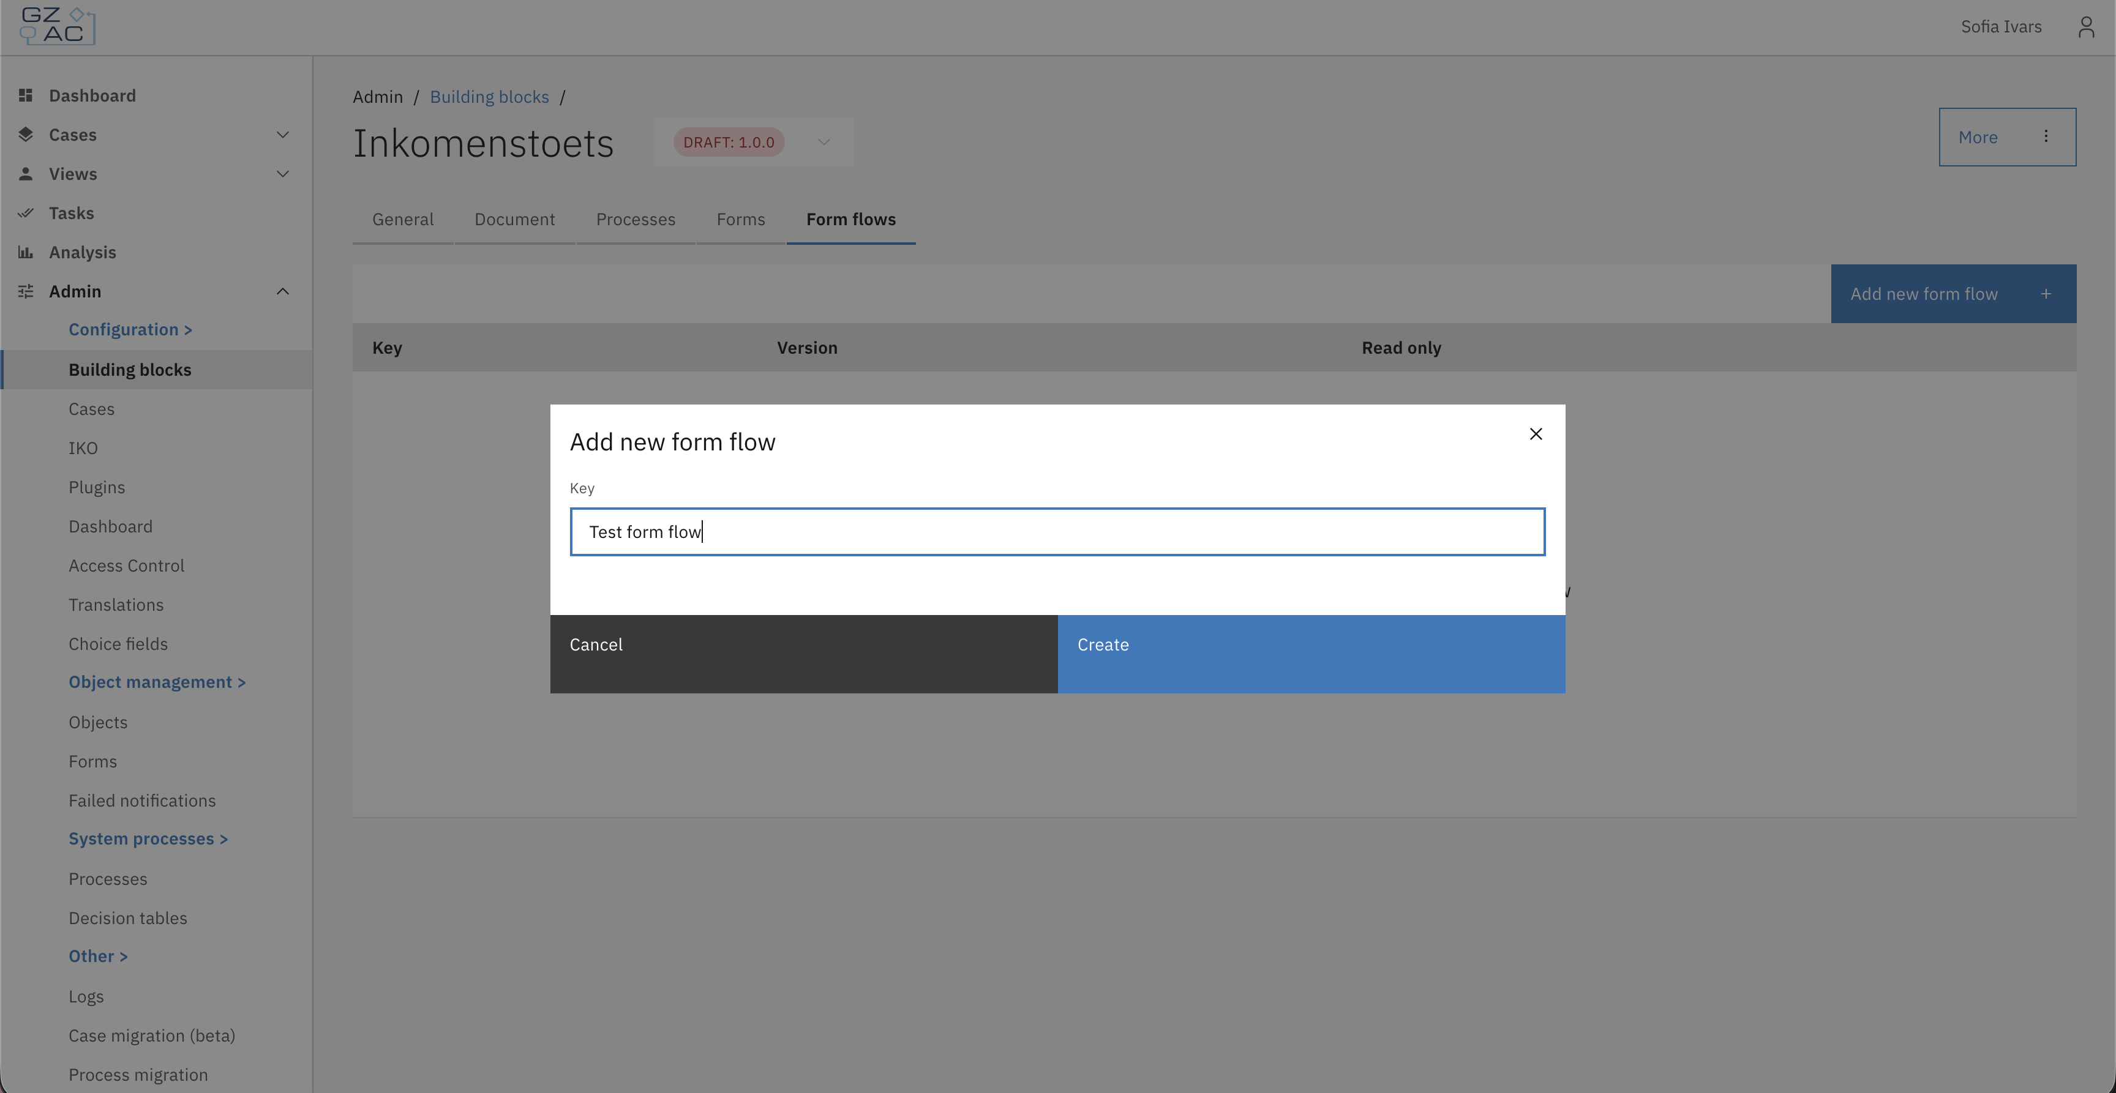This screenshot has height=1093, width=2116.
Task: Open the user profile icon
Action: (2085, 27)
